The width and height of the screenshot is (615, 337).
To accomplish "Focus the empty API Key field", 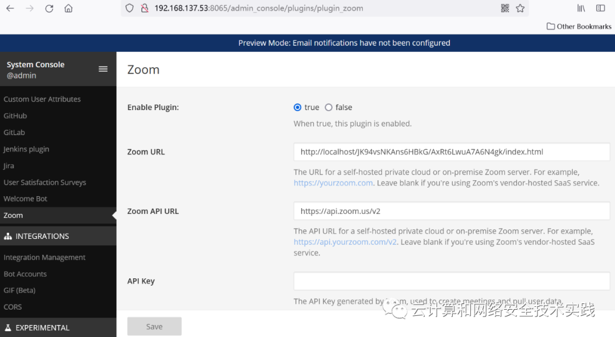I will tap(452, 281).
